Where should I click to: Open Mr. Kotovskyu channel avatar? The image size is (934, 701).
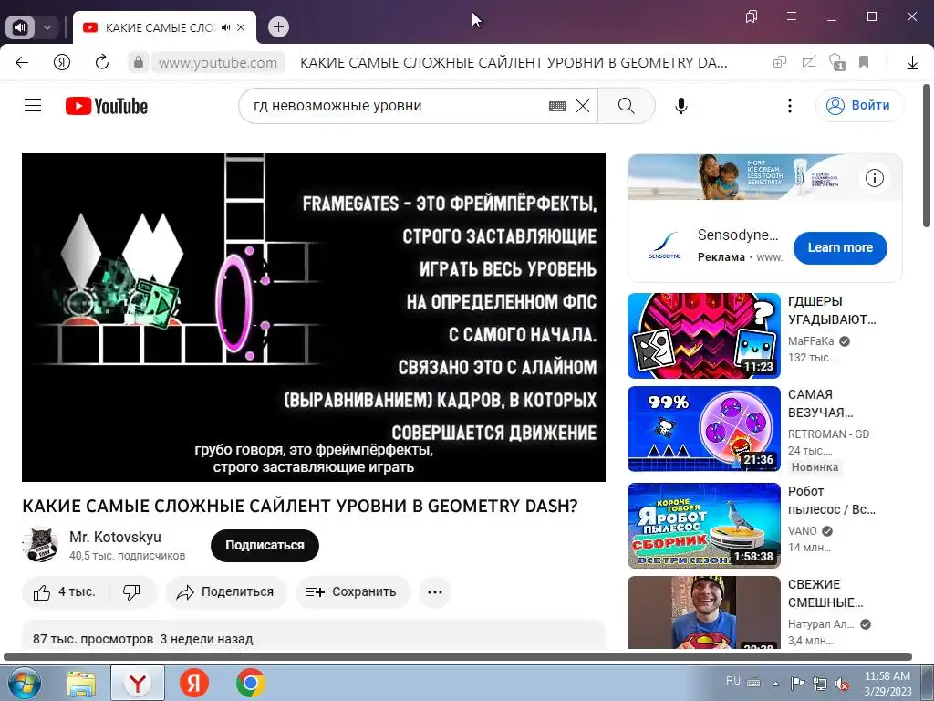pyautogui.click(x=40, y=545)
